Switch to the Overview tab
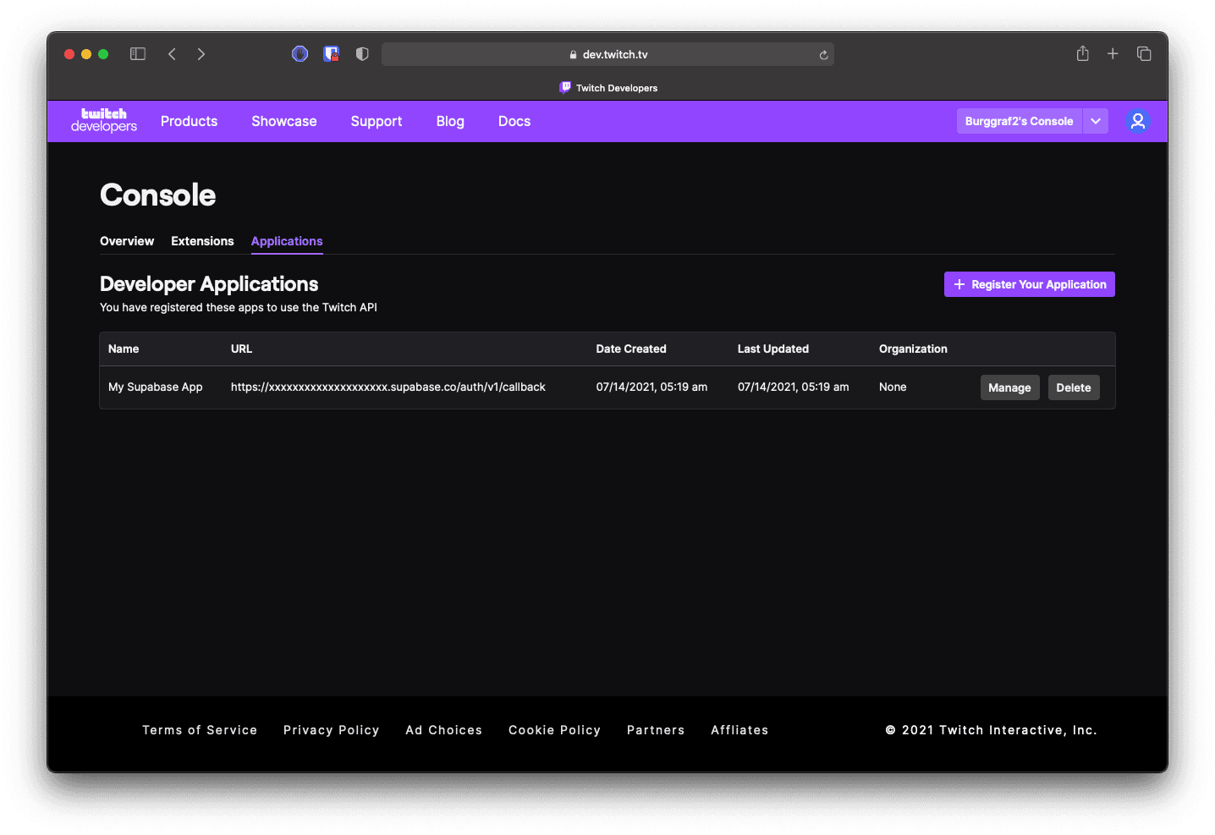The image size is (1215, 835). coord(127,241)
